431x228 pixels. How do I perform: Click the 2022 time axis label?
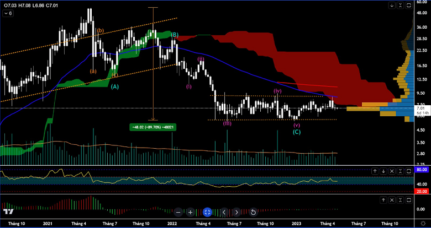click(x=172, y=224)
